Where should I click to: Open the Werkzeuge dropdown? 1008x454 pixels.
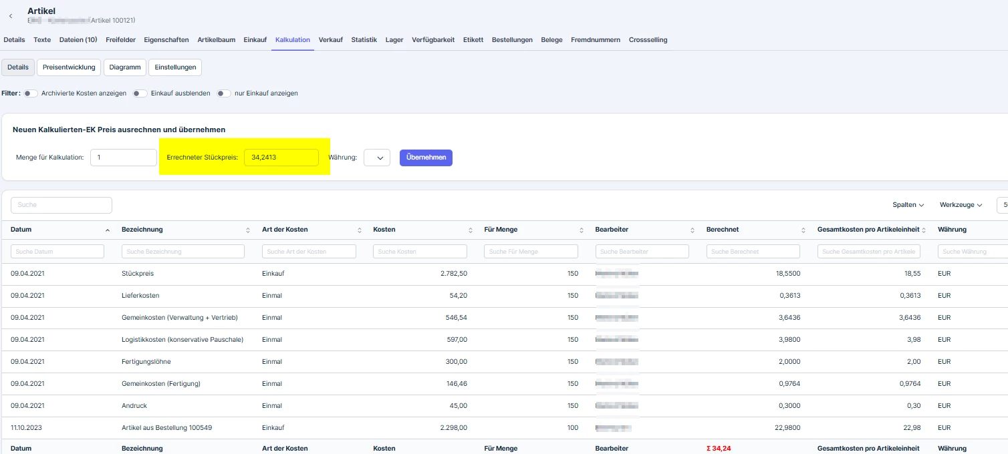click(961, 205)
